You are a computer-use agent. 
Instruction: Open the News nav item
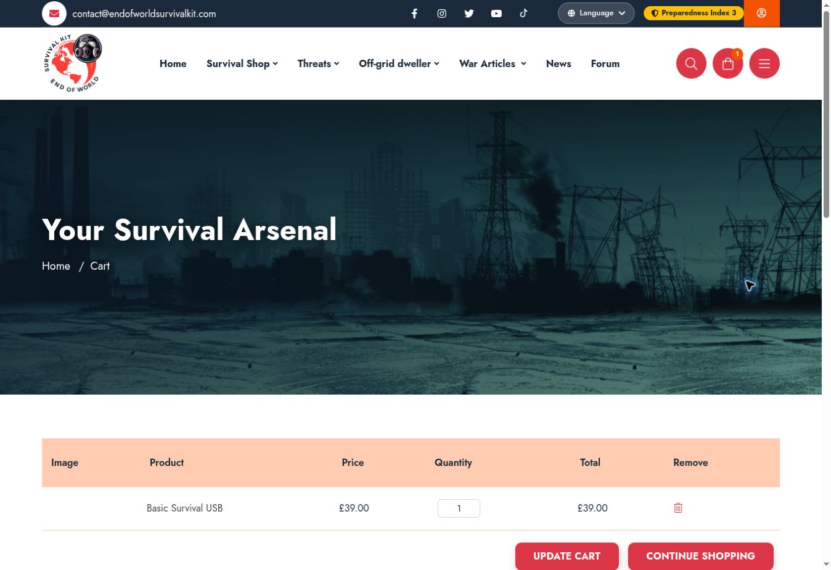[x=559, y=63]
